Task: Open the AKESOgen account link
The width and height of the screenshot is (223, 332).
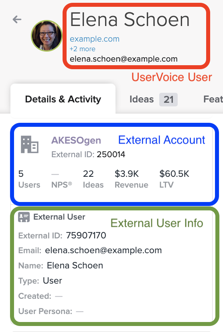Action: click(76, 140)
